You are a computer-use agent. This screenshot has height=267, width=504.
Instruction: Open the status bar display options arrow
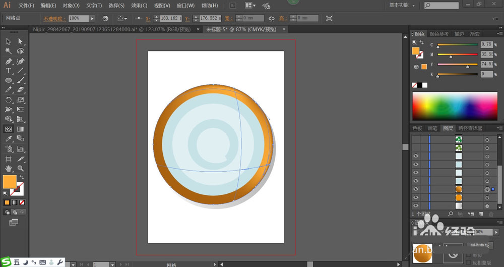[x=215, y=265]
